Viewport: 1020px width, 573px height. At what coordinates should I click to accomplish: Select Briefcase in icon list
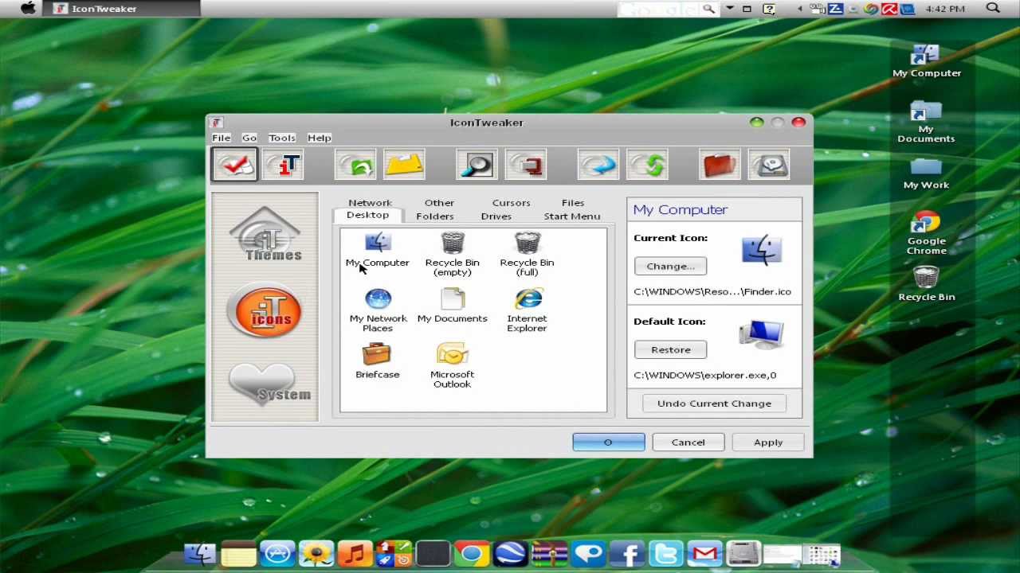378,361
